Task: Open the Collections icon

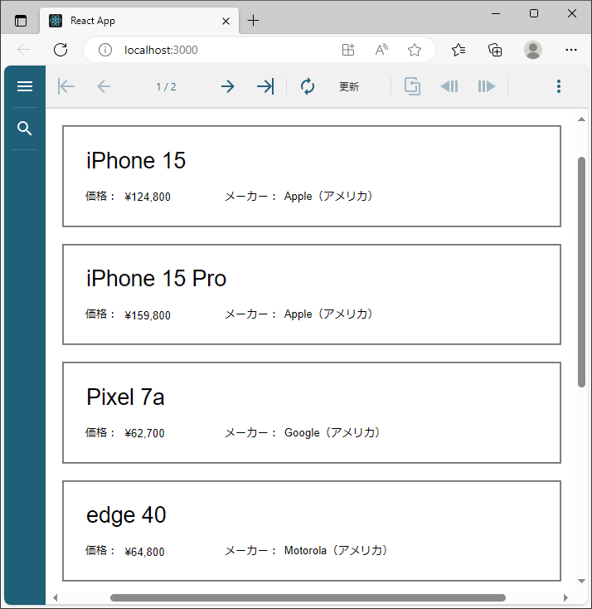Action: point(495,50)
